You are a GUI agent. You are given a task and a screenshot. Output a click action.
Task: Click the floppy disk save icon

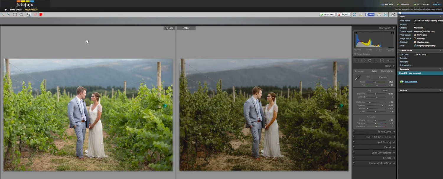click(x=385, y=14)
